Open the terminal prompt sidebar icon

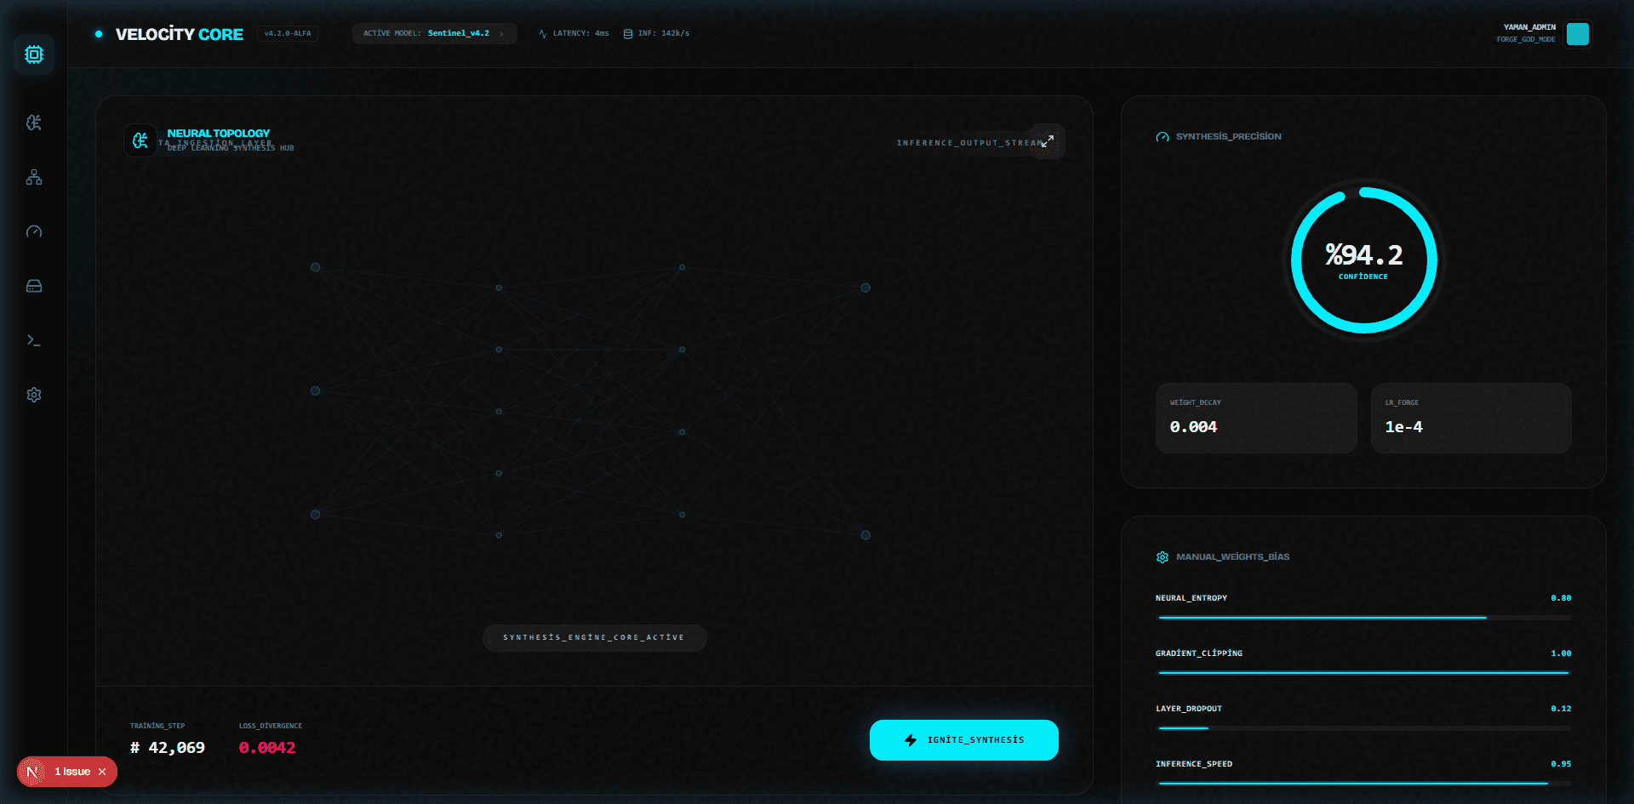34,340
